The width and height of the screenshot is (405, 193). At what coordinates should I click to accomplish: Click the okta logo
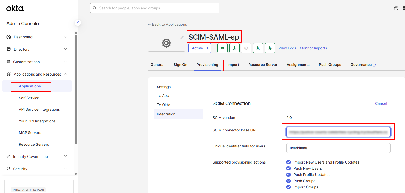pos(15,8)
